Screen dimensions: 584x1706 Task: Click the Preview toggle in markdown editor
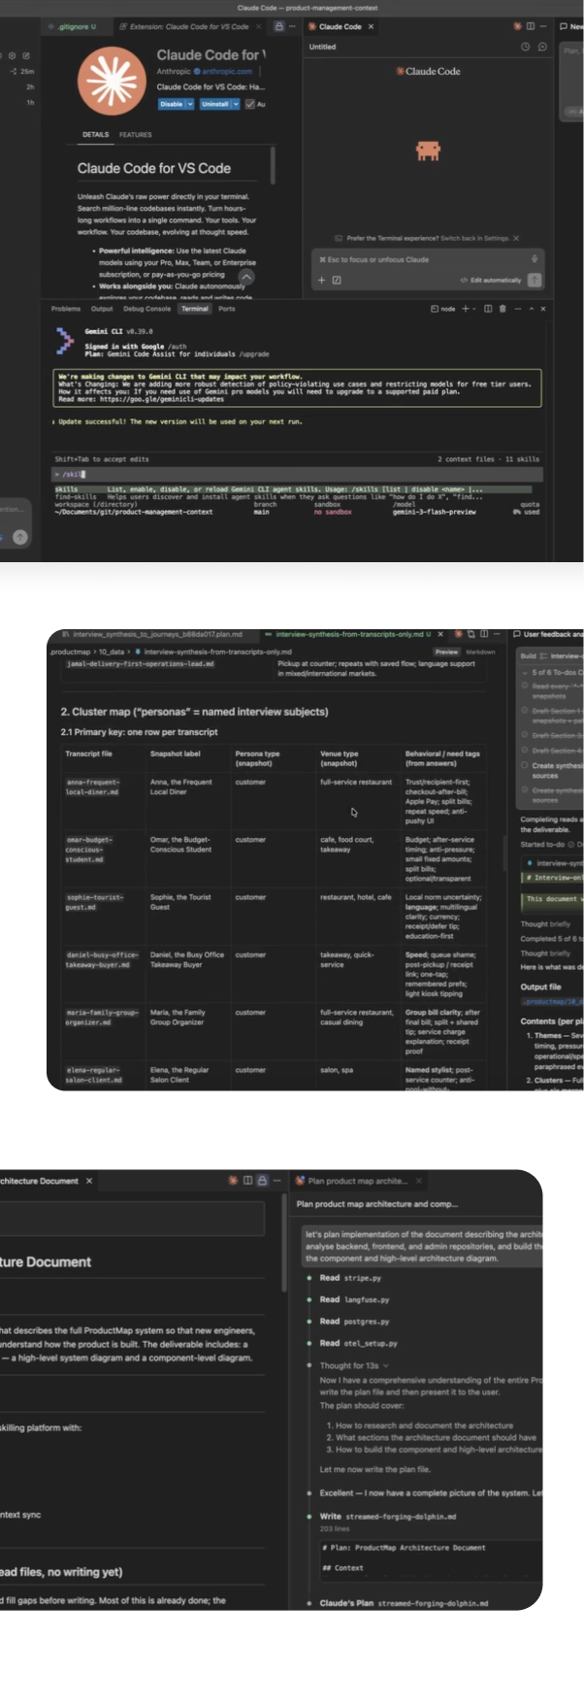click(x=446, y=652)
